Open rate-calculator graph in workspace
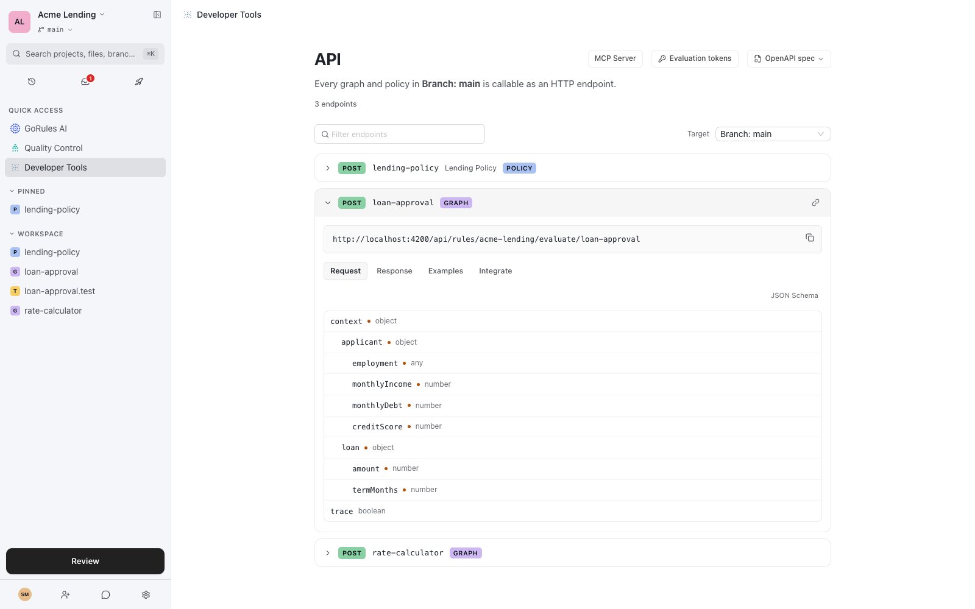This screenshot has width=975, height=609. [85, 311]
